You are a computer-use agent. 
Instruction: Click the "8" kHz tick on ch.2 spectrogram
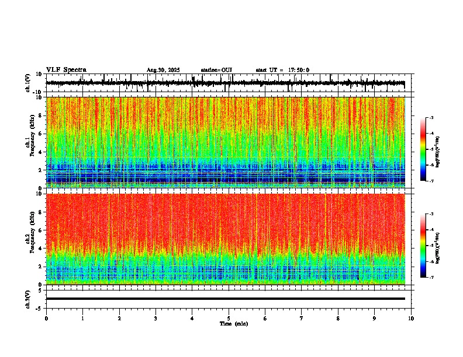(x=41, y=212)
